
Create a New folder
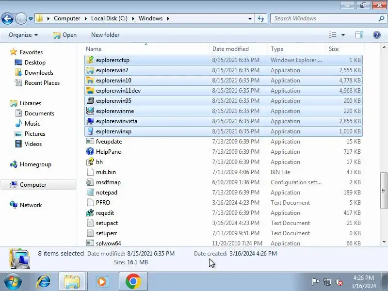tap(105, 35)
